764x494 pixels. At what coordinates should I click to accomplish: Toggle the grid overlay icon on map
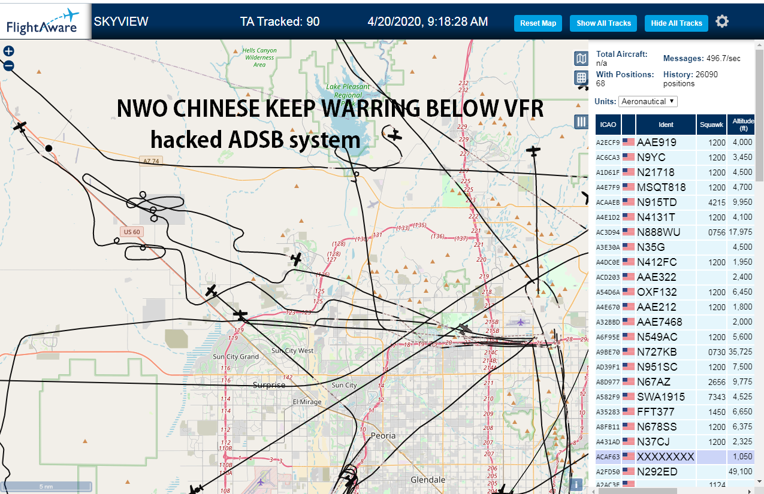pos(581,77)
